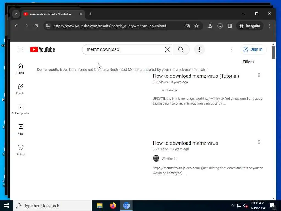This screenshot has height=211, width=281.
Task: Start voice search with the microphone
Action: point(199,49)
